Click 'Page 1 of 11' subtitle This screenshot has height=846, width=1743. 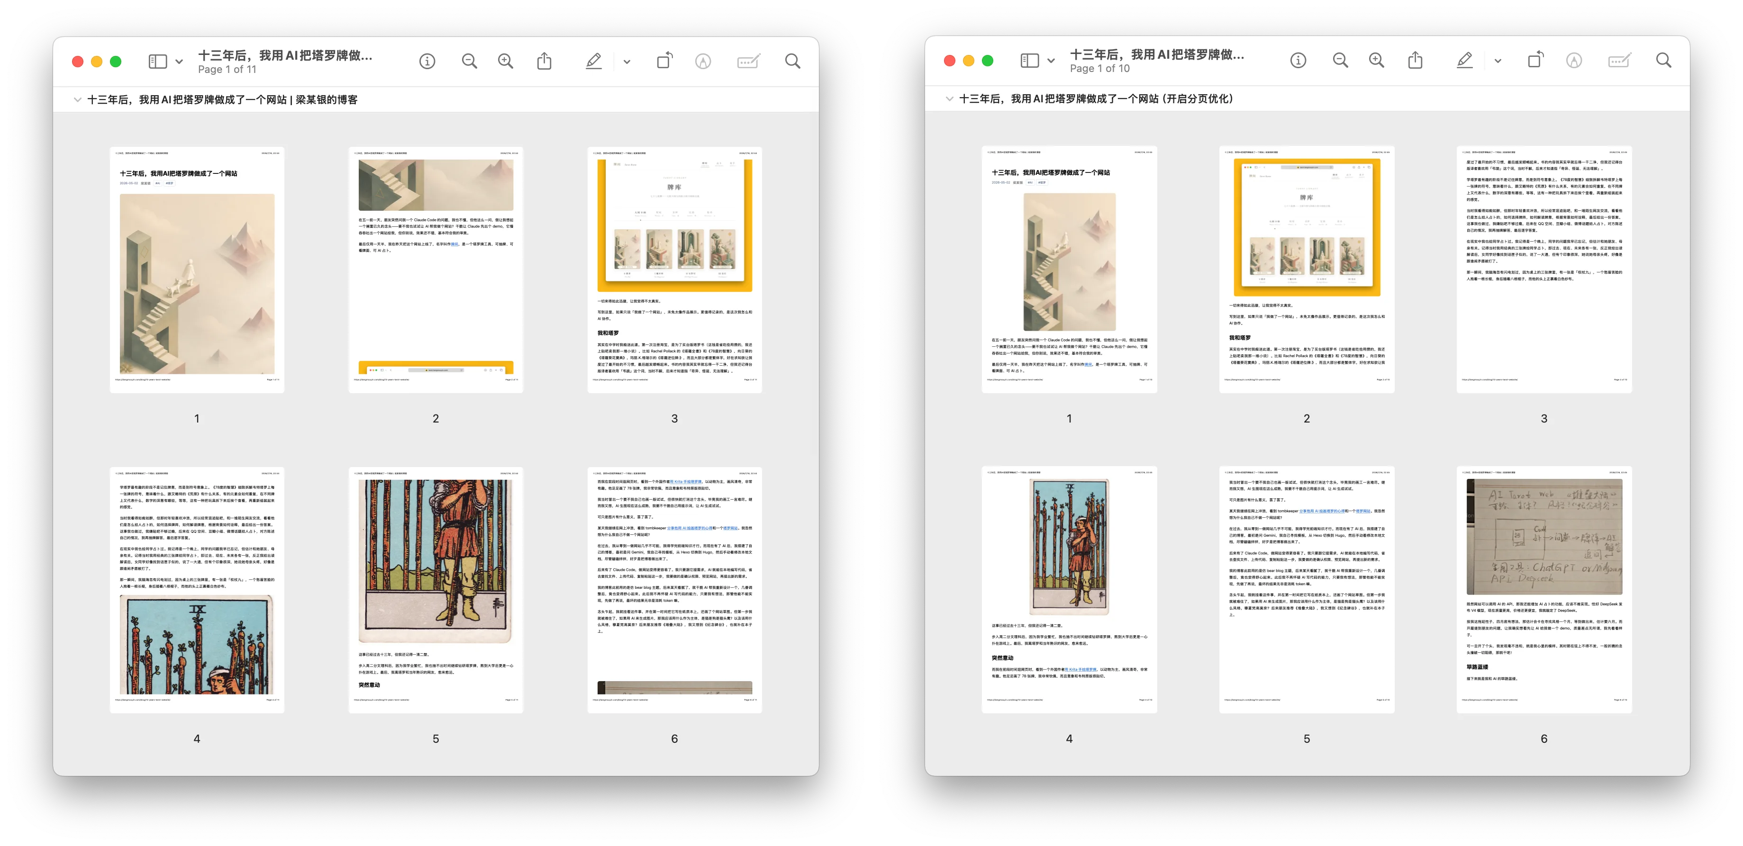click(x=227, y=70)
